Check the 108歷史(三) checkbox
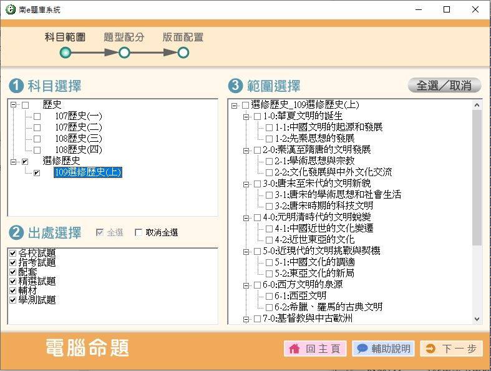Screen dimensions: 491x371 (37, 139)
